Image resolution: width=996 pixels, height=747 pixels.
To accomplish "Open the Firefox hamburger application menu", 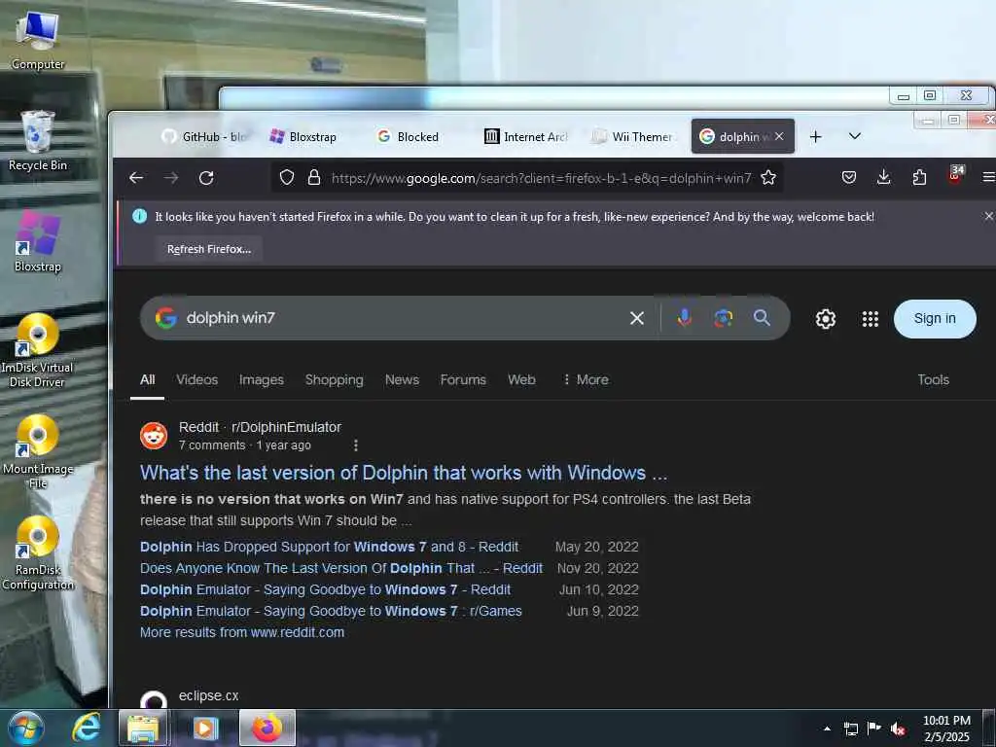I will pyautogui.click(x=988, y=178).
